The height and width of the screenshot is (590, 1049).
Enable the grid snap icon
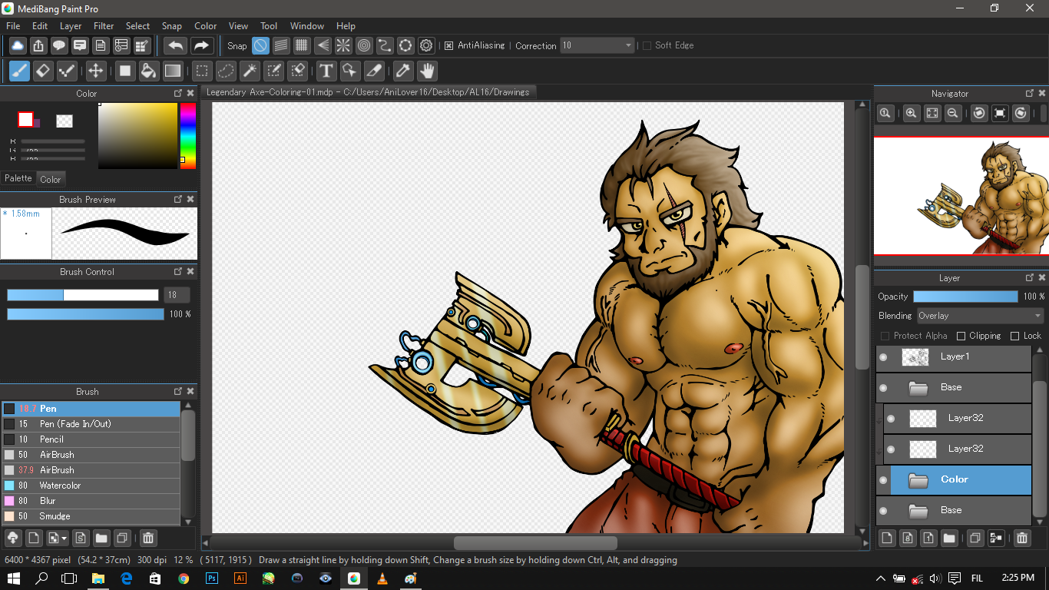pyautogui.click(x=302, y=45)
